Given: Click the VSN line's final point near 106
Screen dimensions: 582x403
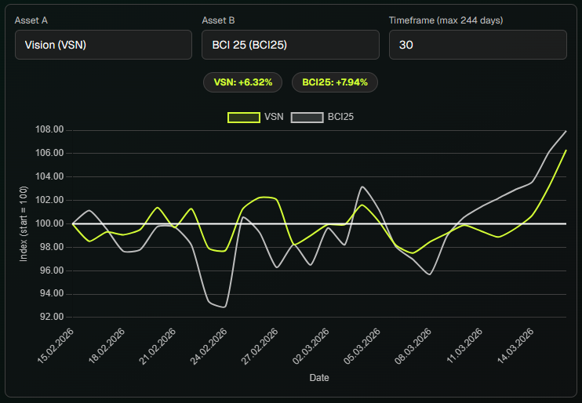Looking at the screenshot, I should 566,150.
